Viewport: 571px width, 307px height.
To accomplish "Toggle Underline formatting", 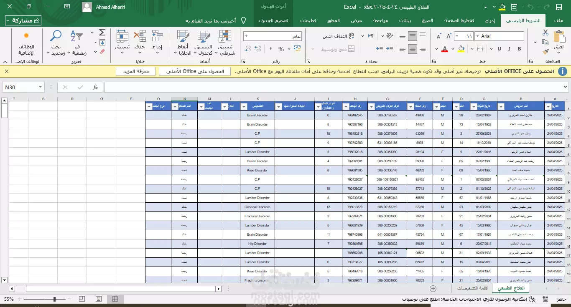I will (499, 49).
